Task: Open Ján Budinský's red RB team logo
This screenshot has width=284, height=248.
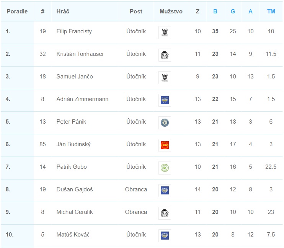Action: [x=165, y=145]
